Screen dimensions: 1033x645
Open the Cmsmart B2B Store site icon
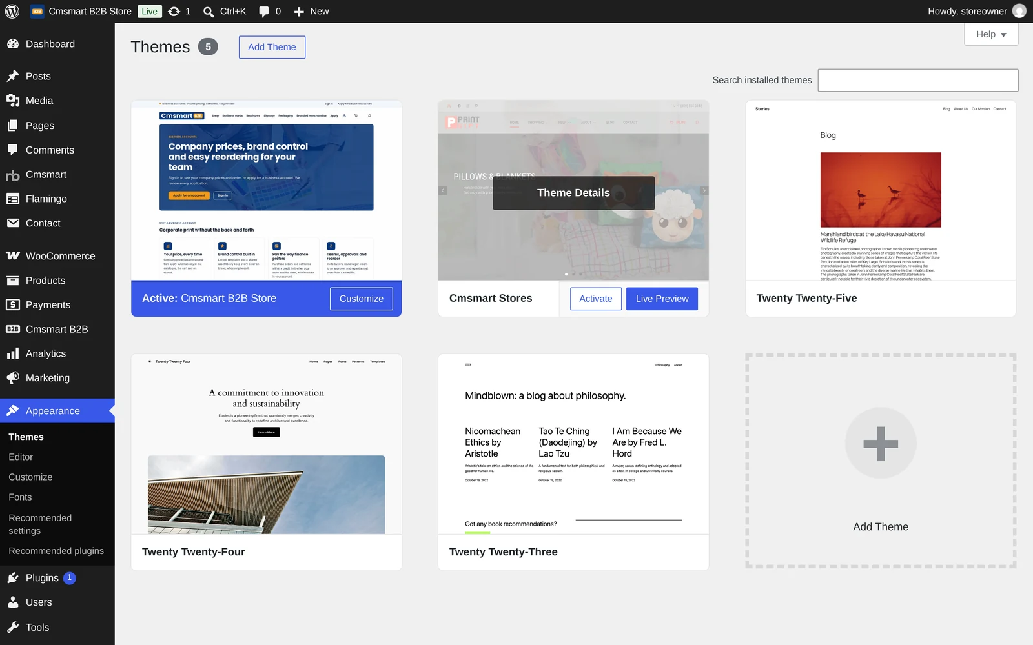(37, 11)
